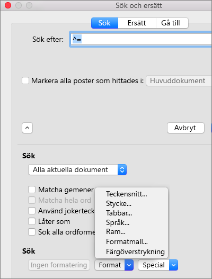Check Sök alla ordformer
Viewport: 212px width, 279px height.
pos(32,232)
